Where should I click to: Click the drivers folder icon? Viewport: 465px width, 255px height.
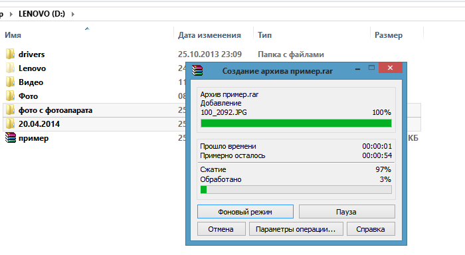point(10,54)
